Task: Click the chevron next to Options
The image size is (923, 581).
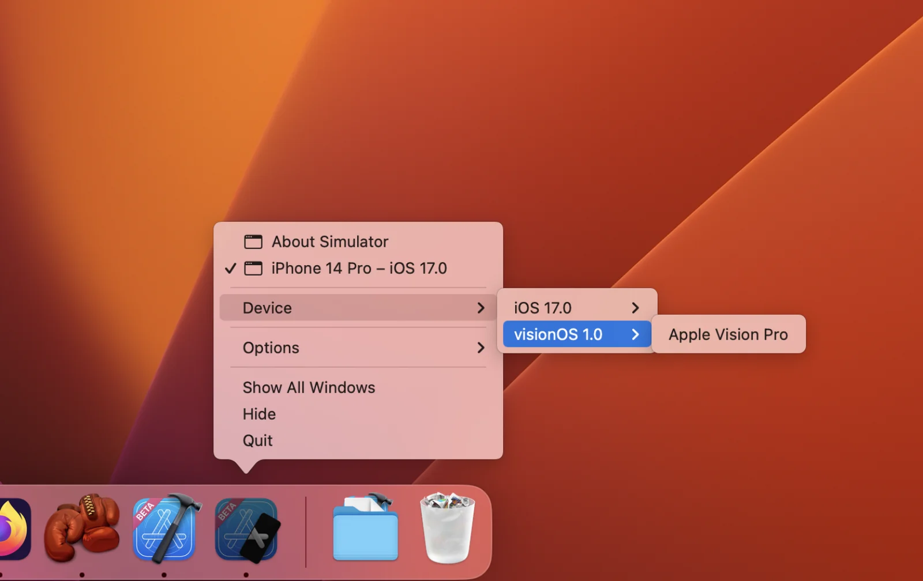Action: 481,348
